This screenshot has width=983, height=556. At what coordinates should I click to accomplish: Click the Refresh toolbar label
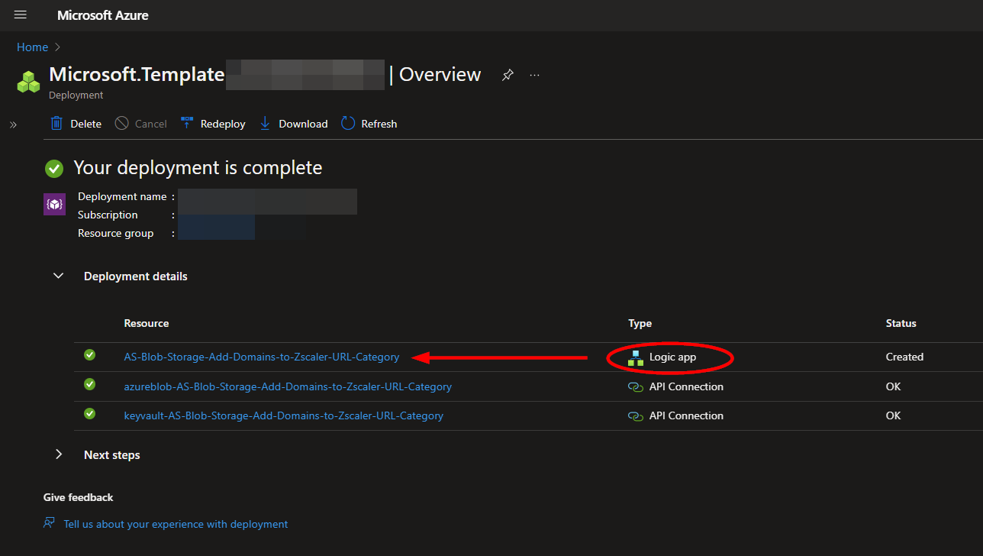(379, 124)
